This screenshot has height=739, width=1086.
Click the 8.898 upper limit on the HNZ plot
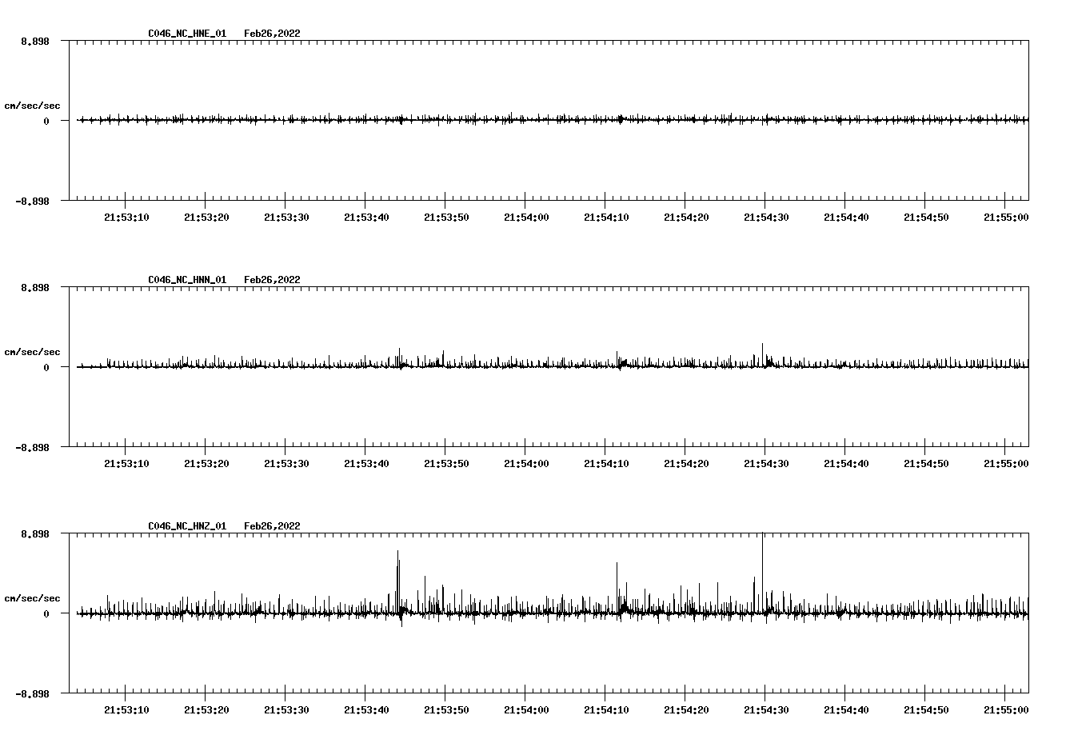pos(34,533)
